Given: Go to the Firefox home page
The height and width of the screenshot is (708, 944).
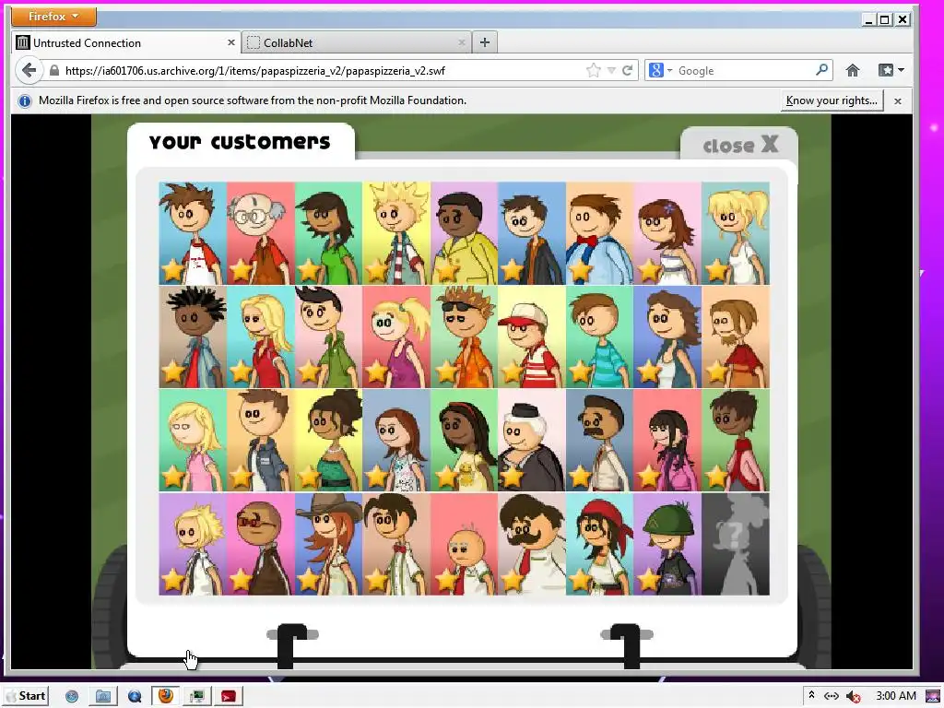Looking at the screenshot, I should (853, 70).
